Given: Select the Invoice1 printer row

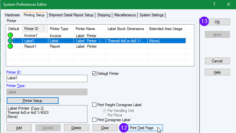Looking at the screenshot, I should click(x=96, y=35).
